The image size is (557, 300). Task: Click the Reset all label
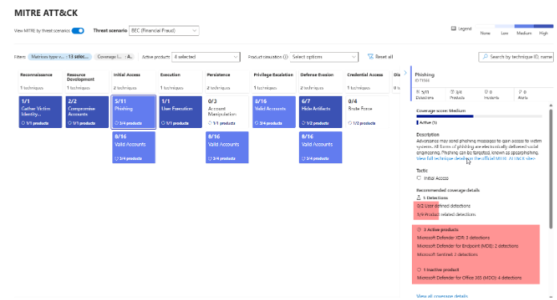[384, 57]
